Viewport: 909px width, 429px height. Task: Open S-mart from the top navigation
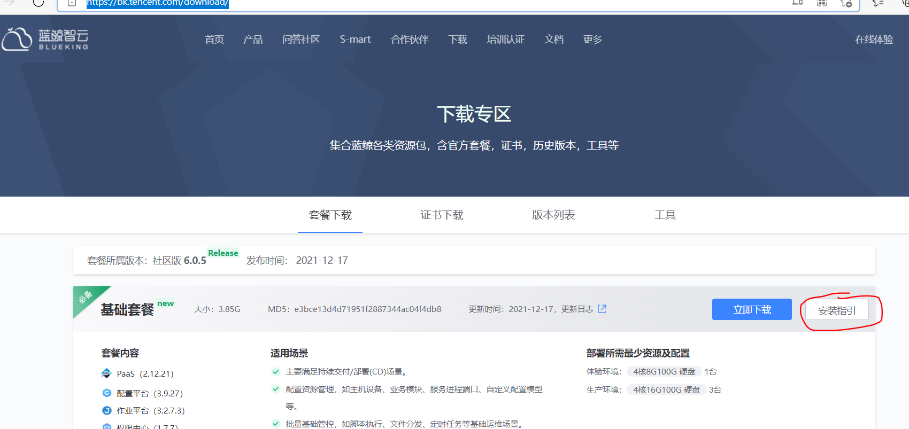(355, 40)
